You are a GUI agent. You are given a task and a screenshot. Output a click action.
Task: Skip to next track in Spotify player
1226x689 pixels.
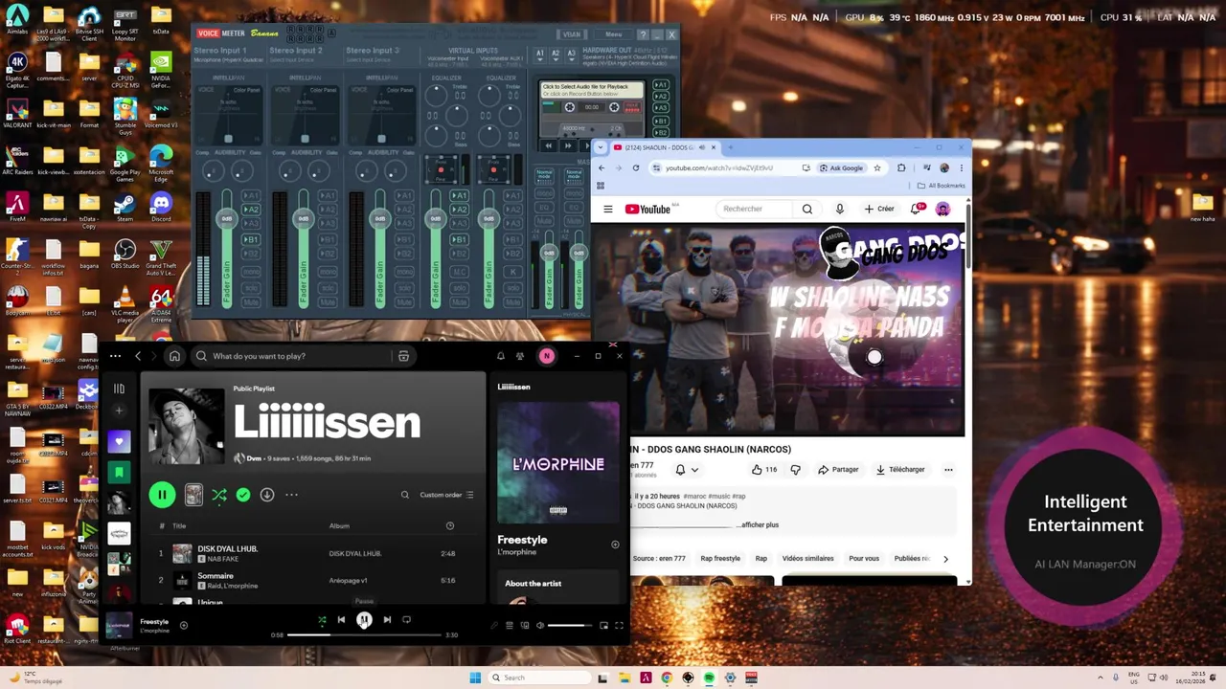pyautogui.click(x=387, y=619)
